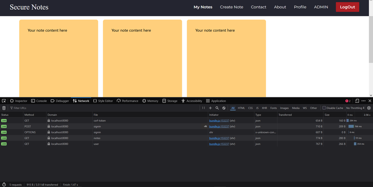Viewport: 373px width, 187px height.
Task: Click the Secure Notes logo
Action: click(x=29, y=7)
